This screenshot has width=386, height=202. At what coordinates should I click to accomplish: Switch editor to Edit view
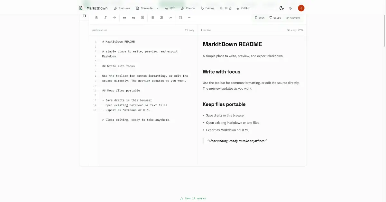coord(260,18)
